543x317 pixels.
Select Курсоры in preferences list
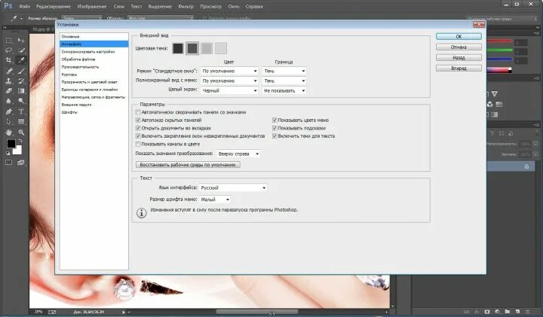coord(94,75)
